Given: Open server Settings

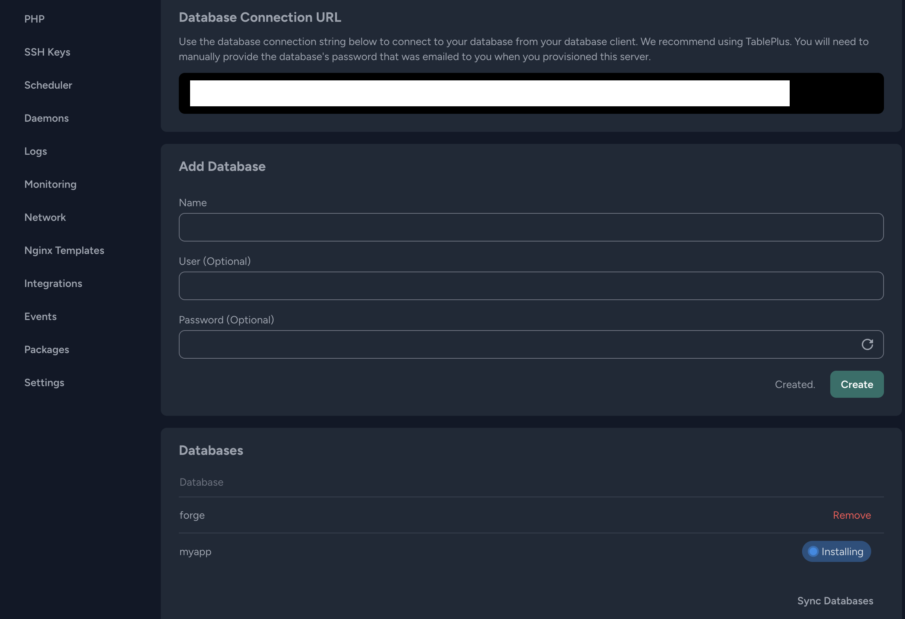Looking at the screenshot, I should (x=44, y=382).
